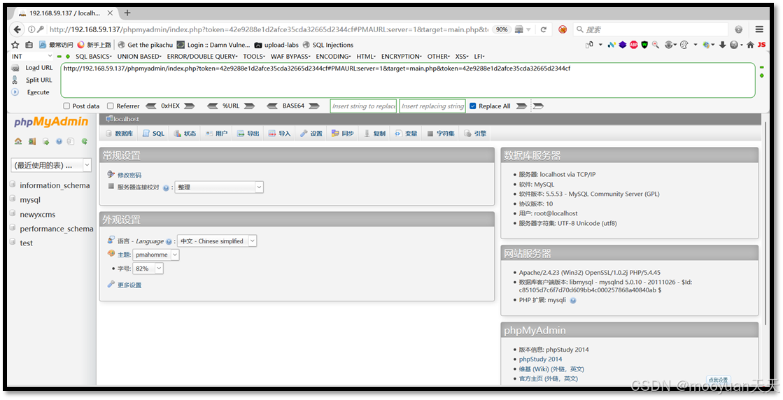Open the 变量 (Variables) tab
Viewport: 783px width, 400px height.
pos(406,133)
